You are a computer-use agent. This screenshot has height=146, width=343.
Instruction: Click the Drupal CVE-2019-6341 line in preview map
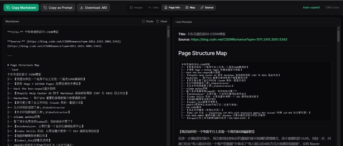[215, 118]
